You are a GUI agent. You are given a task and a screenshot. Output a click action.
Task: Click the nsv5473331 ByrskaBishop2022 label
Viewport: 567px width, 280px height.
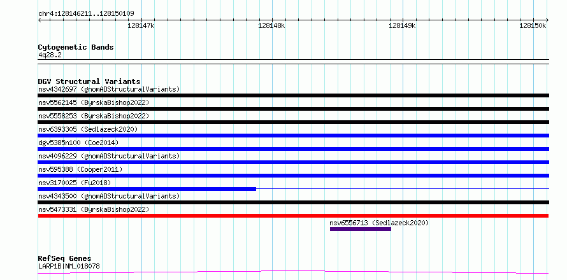(94, 209)
